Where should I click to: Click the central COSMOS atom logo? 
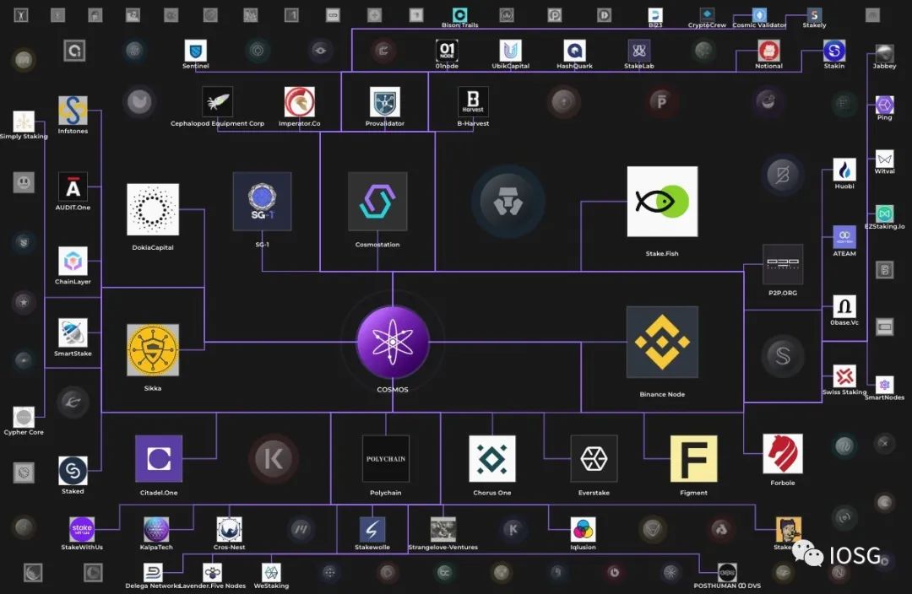(x=393, y=342)
